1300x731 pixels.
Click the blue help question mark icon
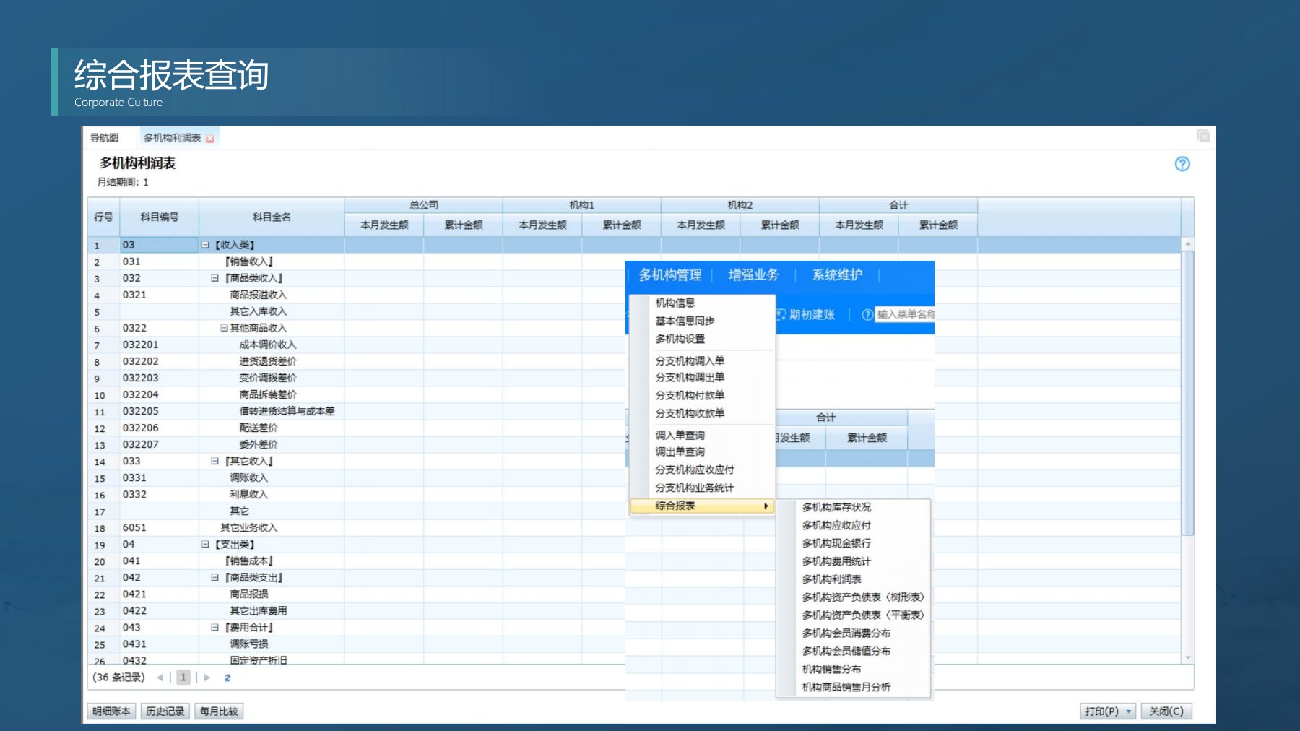tap(1182, 164)
